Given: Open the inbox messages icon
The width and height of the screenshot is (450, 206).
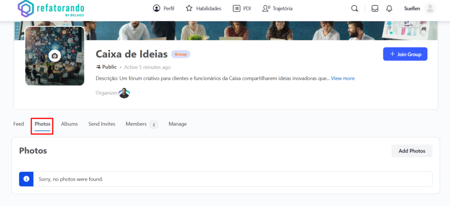Looking at the screenshot, I should 375,8.
